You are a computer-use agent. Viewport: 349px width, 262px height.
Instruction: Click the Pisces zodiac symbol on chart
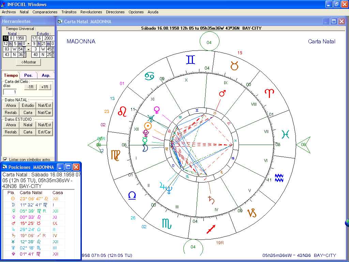(285, 134)
